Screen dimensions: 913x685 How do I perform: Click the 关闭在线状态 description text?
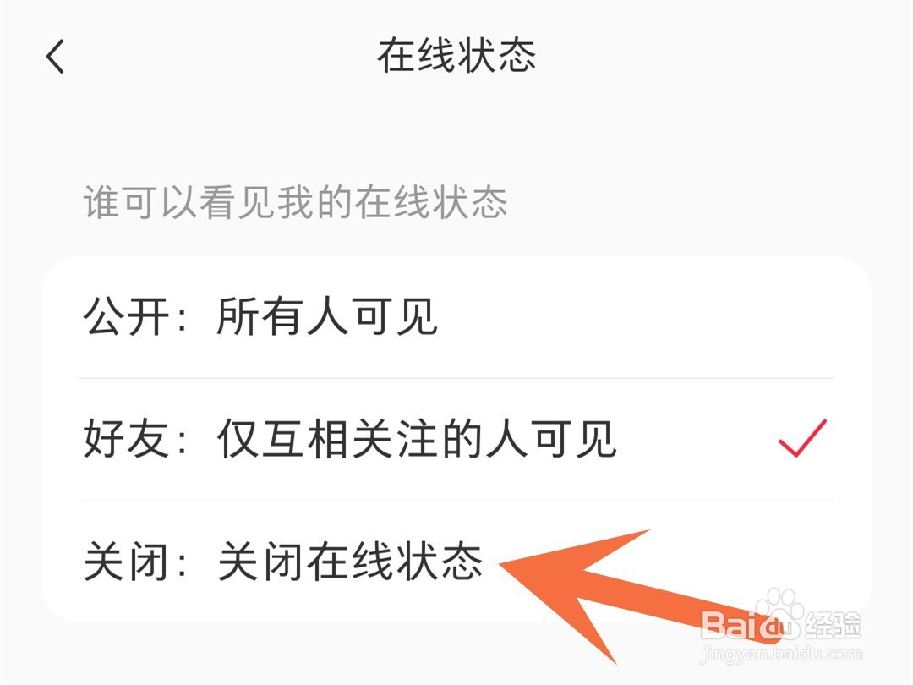pyautogui.click(x=350, y=562)
